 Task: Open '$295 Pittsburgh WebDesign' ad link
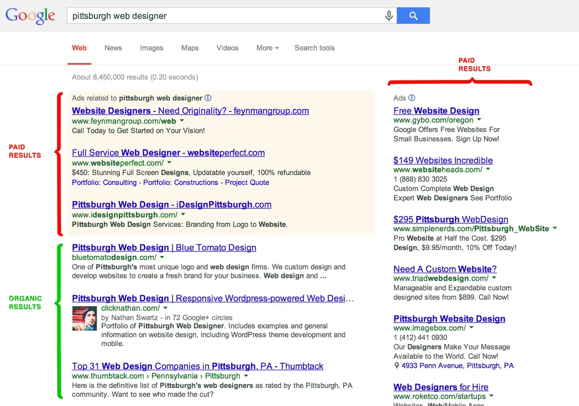click(x=451, y=220)
